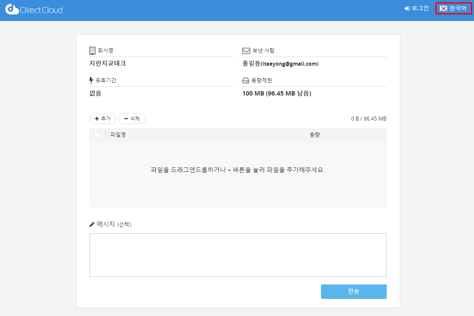Click the 파일명 column header
The height and width of the screenshot is (316, 474).
click(x=118, y=135)
